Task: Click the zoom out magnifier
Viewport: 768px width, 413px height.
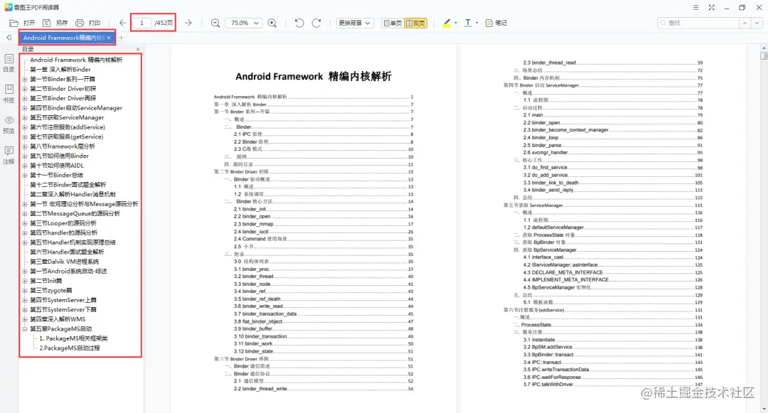Action: (x=215, y=23)
